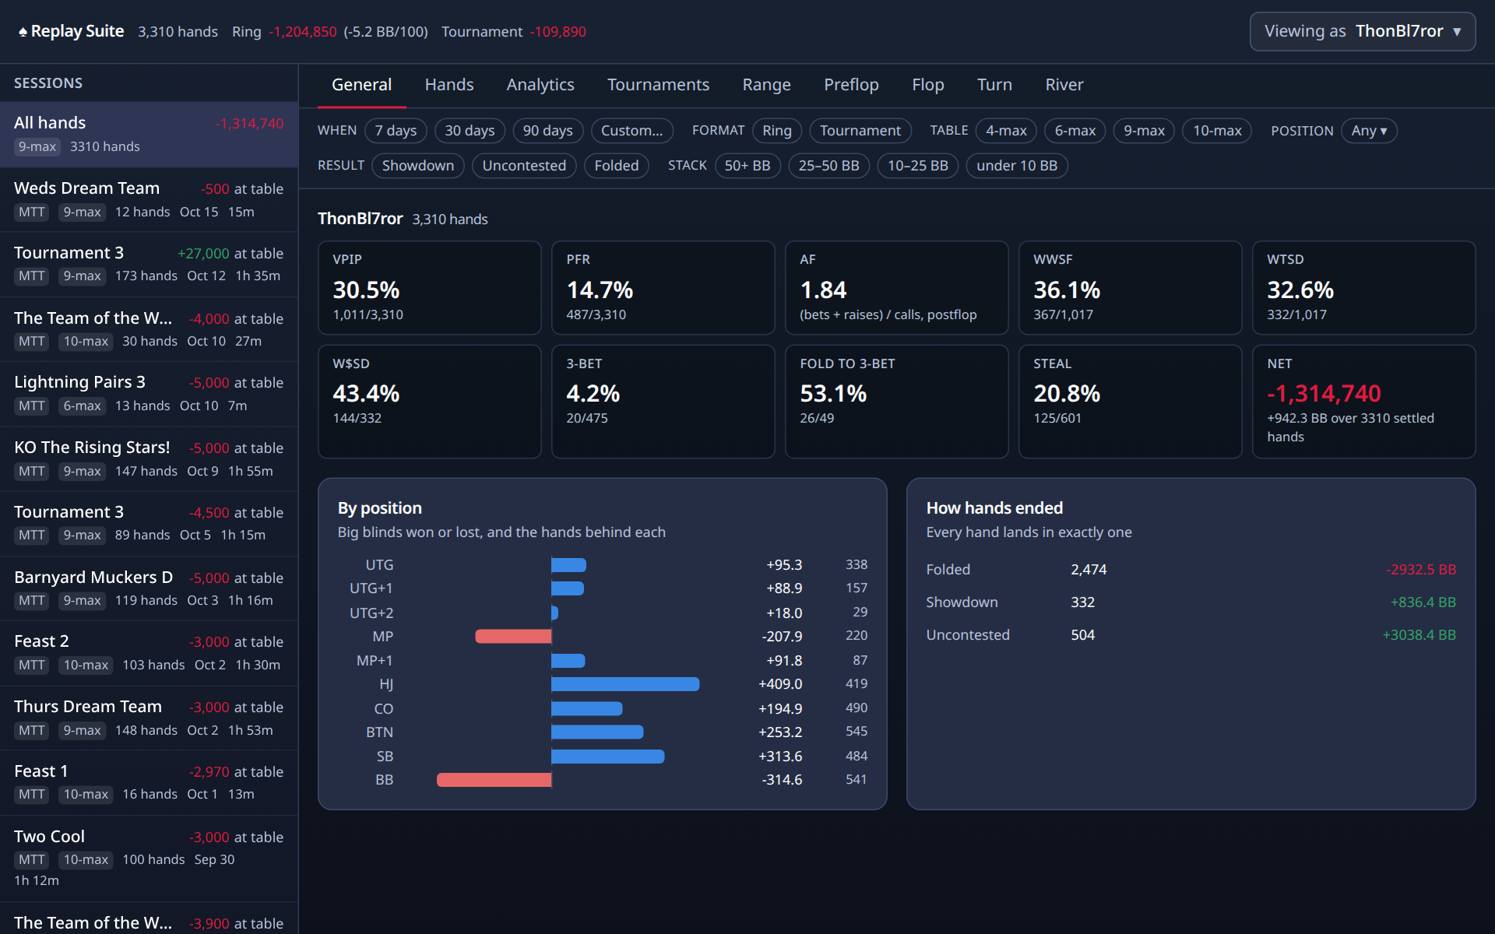This screenshot has height=934, width=1495.
Task: Open the Tournaments tab
Action: pyautogui.click(x=658, y=85)
